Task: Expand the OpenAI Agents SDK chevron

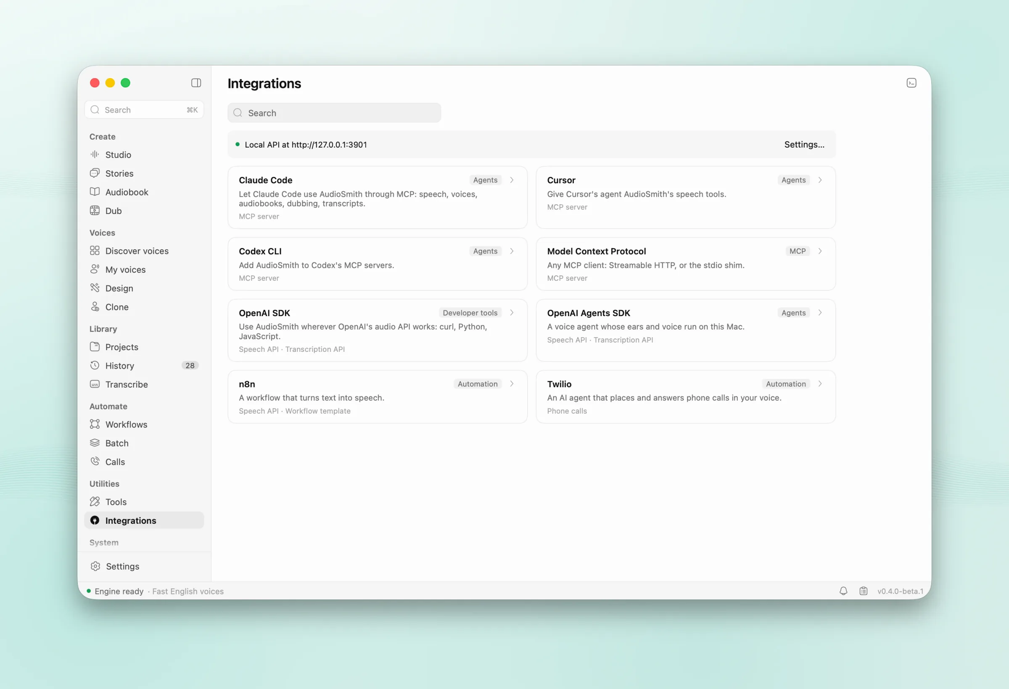Action: click(x=820, y=313)
